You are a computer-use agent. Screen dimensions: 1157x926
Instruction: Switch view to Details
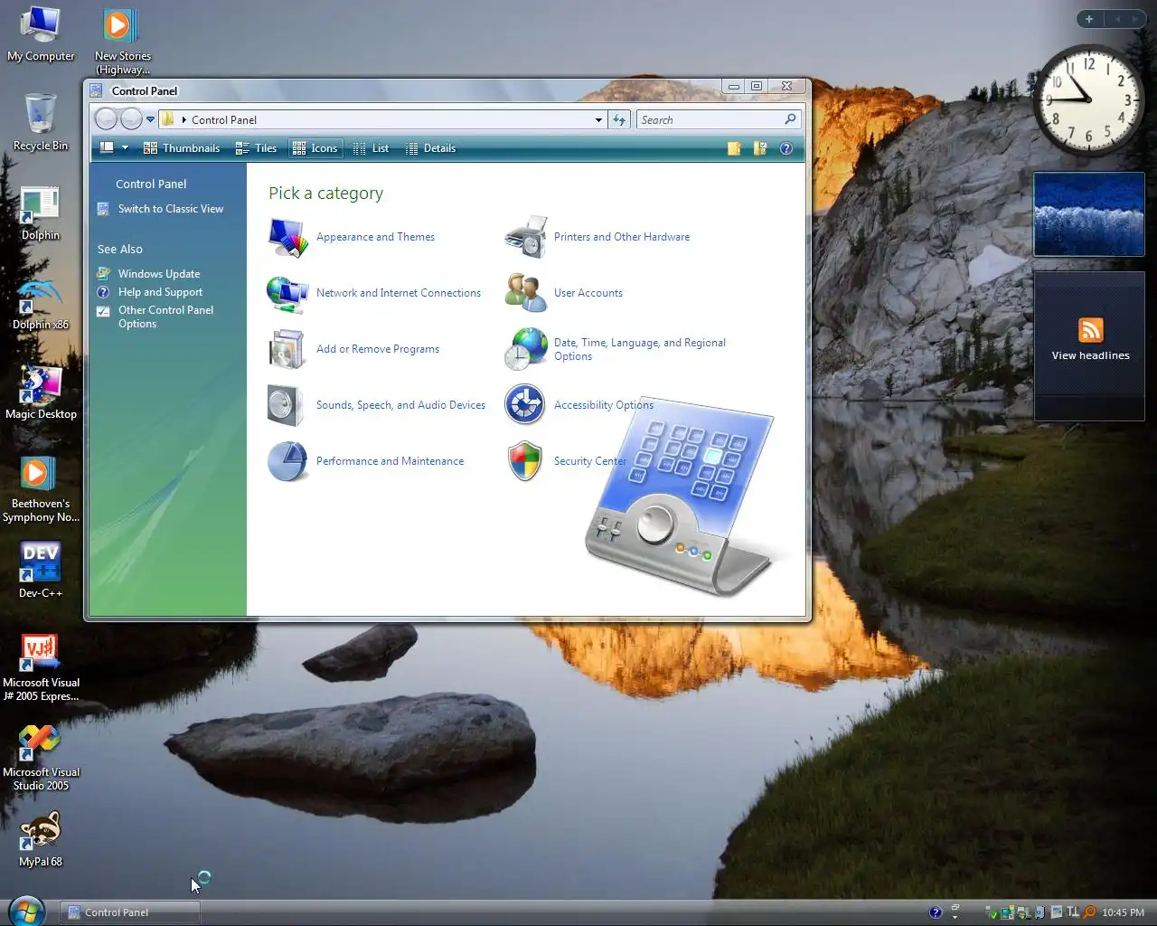430,148
